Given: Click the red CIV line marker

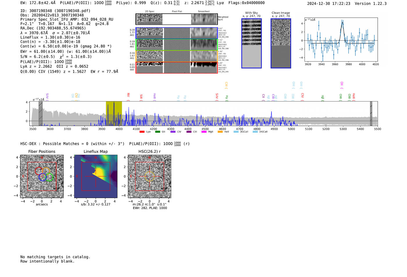Looking at the screenshot, I should pyautogui.click(x=302, y=97).
